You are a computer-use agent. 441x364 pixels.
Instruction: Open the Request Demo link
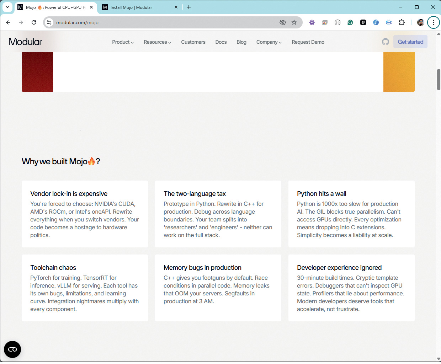click(x=308, y=42)
